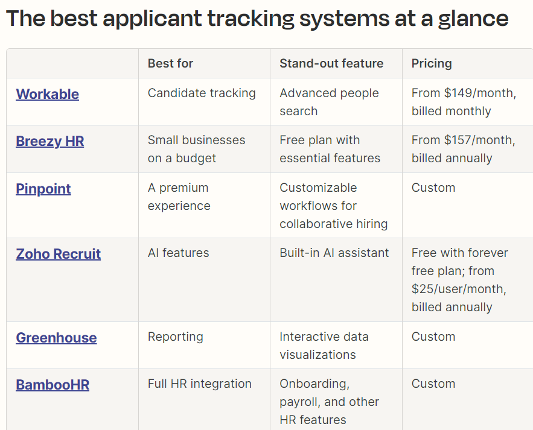
Task: Open the Breezy HR link
Action: 49,141
